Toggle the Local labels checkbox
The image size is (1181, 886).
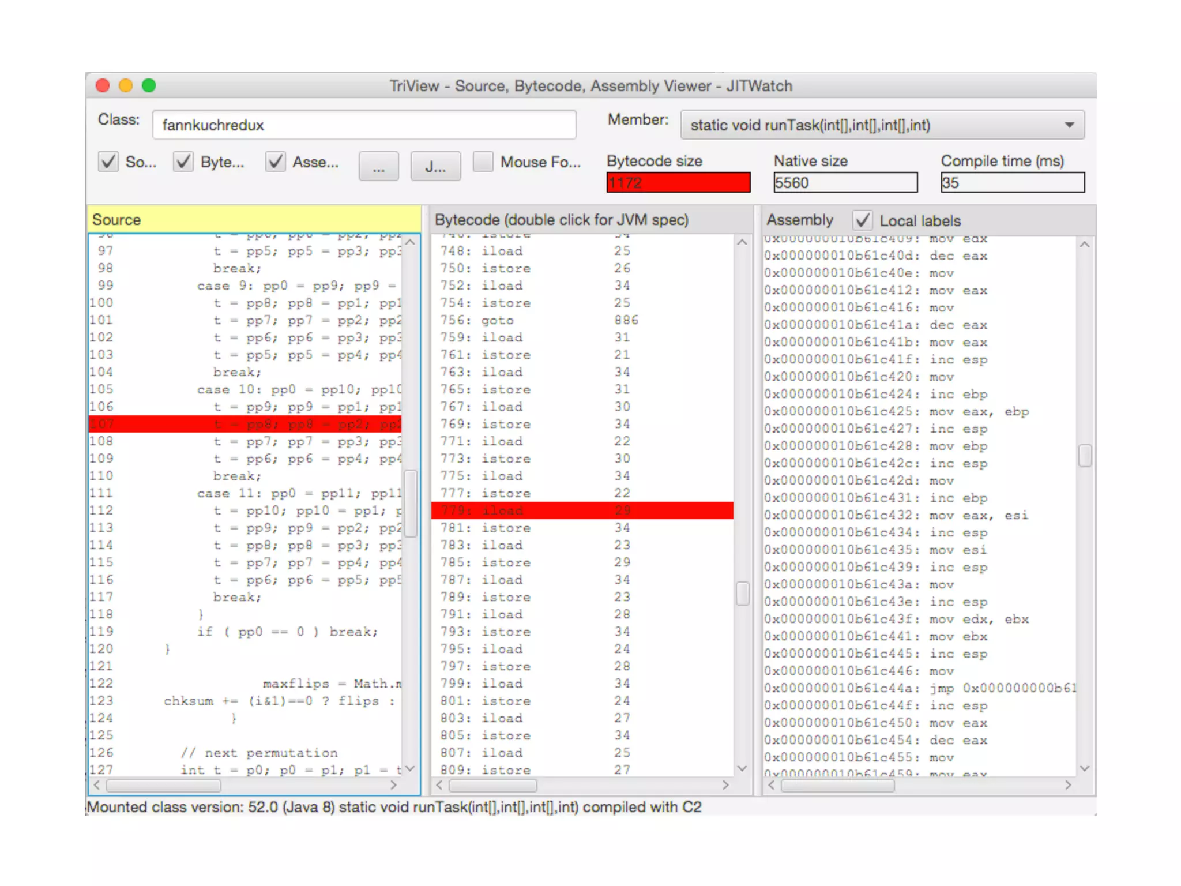(x=863, y=220)
